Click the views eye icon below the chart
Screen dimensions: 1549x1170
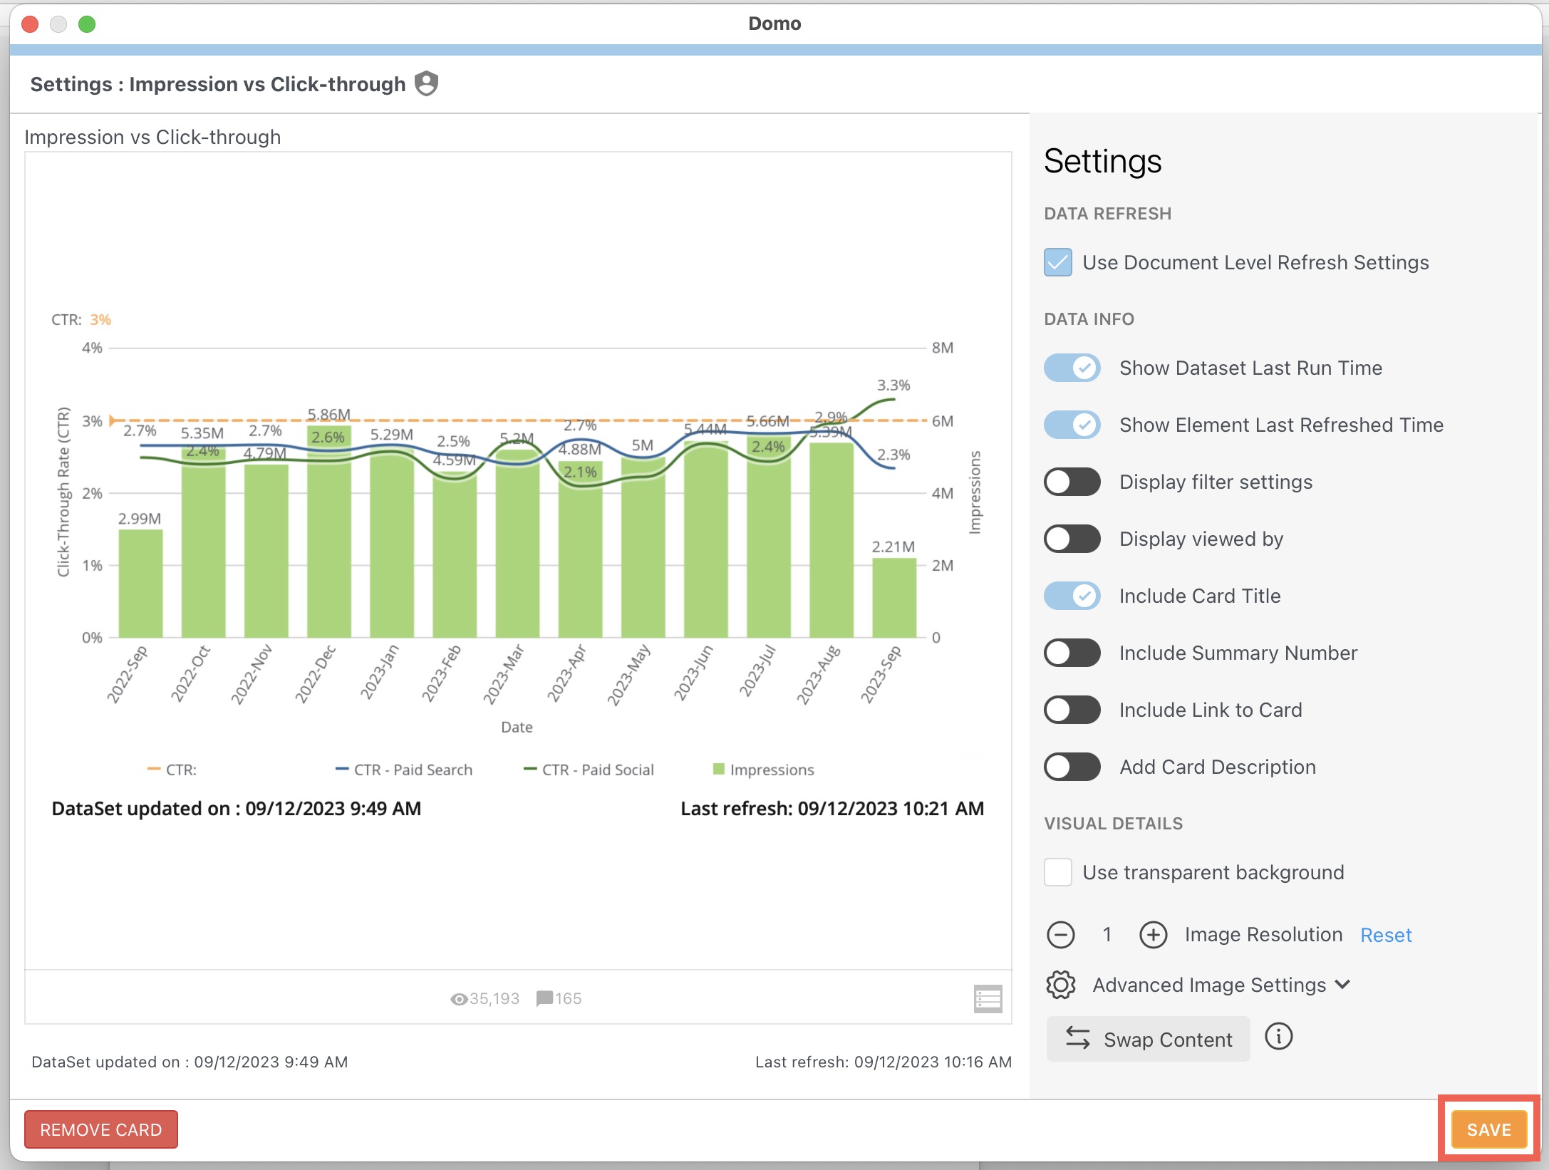point(460,998)
